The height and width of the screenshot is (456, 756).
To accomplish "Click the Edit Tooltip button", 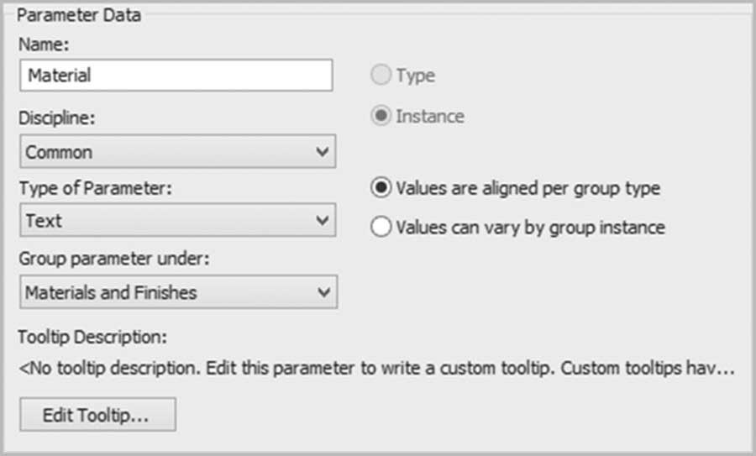I will coord(98,415).
